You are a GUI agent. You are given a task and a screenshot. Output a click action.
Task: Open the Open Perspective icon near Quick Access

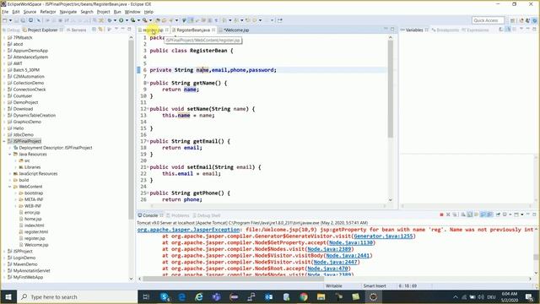[x=512, y=20]
